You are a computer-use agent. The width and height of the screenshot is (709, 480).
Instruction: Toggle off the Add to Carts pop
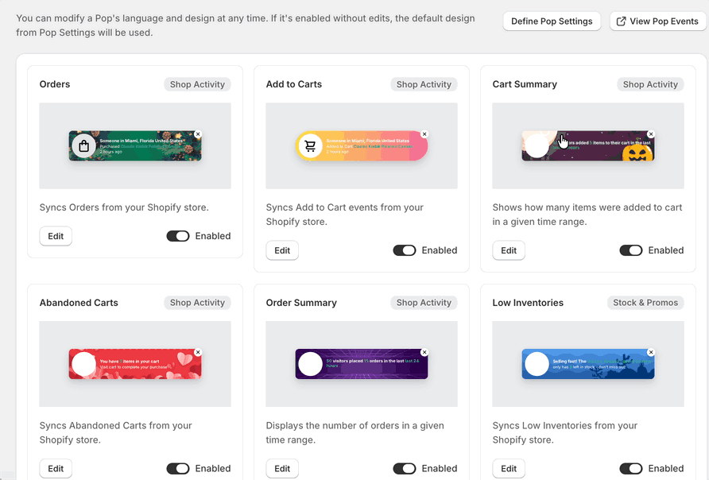[x=405, y=250]
